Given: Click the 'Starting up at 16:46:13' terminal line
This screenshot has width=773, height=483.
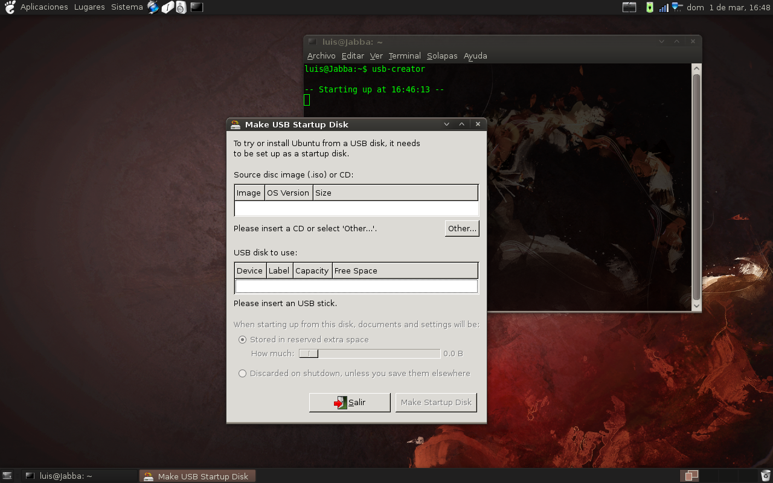Looking at the screenshot, I should point(374,89).
